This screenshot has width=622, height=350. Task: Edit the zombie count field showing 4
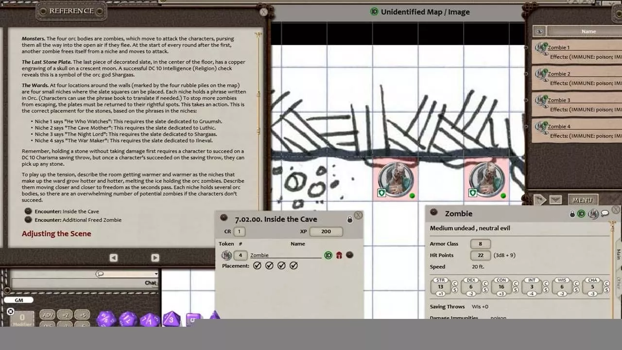[240, 255]
